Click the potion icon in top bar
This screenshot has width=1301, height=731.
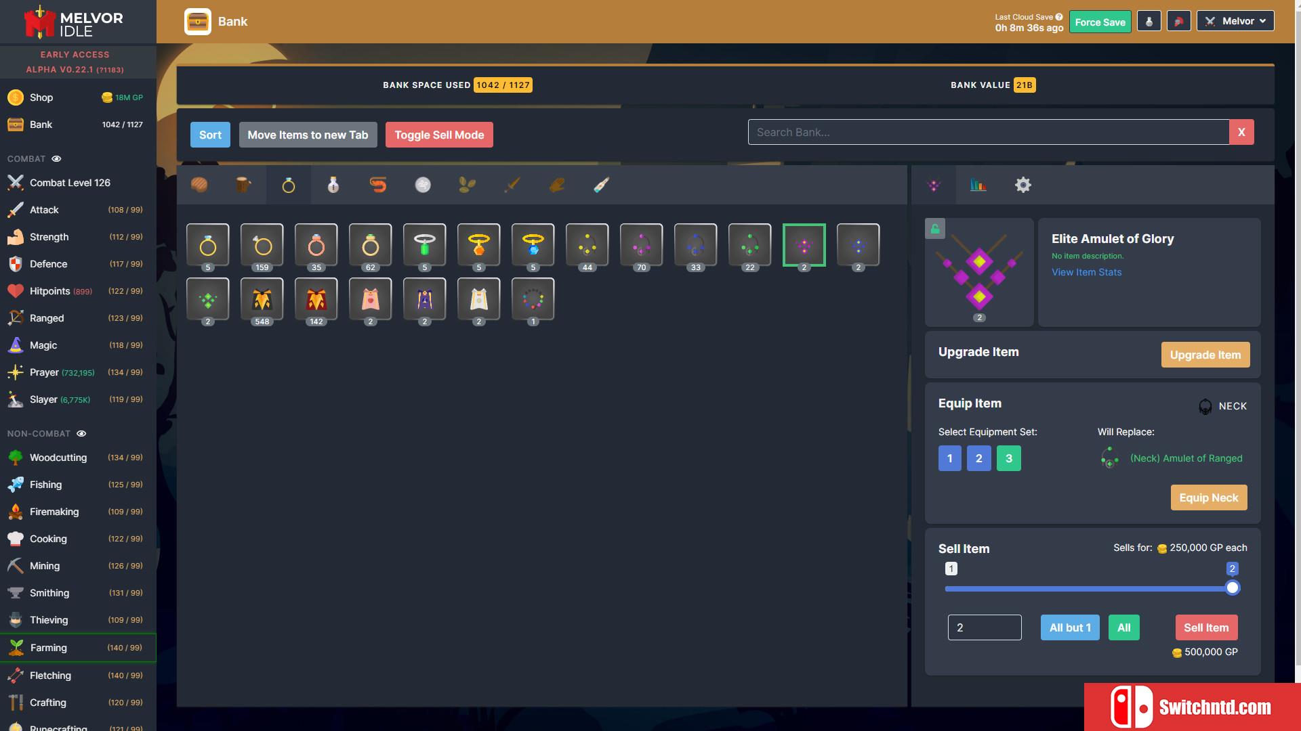1149,21
